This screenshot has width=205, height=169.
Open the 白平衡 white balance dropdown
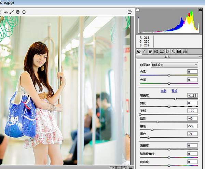(x=175, y=65)
